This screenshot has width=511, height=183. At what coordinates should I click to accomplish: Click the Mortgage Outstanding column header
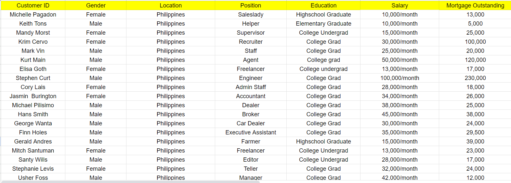[475, 6]
